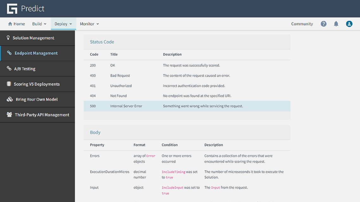Check notifications via the bell icon

(x=336, y=24)
